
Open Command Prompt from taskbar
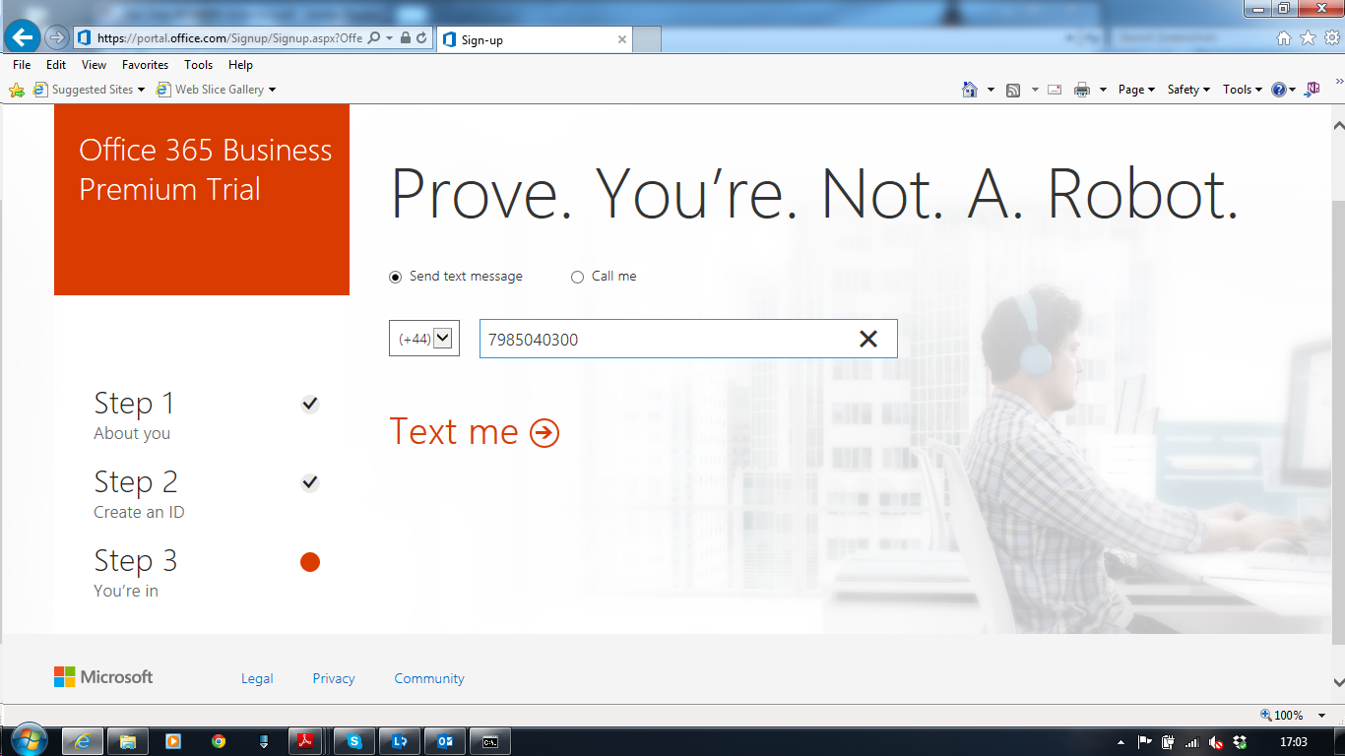coord(489,741)
